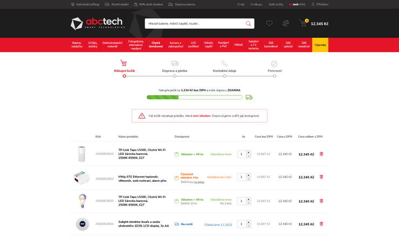Click the Přihlášení user icon link
399x239 pixels.
[x=320, y=4]
